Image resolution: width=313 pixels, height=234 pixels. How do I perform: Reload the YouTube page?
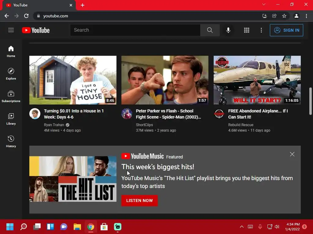(x=26, y=16)
